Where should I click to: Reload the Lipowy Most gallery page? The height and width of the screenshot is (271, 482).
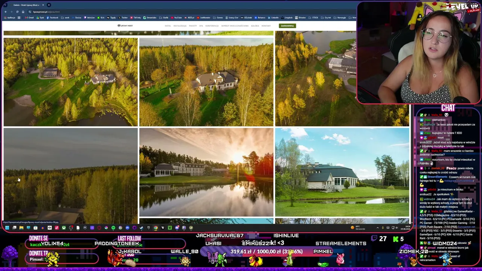coord(17,12)
